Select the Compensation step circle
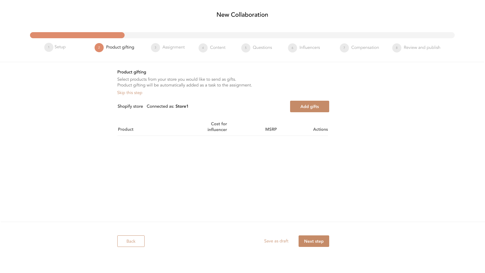 344,48
